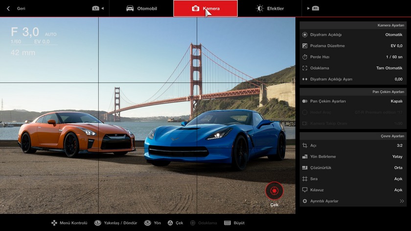
Task: Open the Efektler tab
Action: [x=270, y=8]
